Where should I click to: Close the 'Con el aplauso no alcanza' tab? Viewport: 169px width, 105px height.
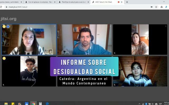tap(55, 2)
